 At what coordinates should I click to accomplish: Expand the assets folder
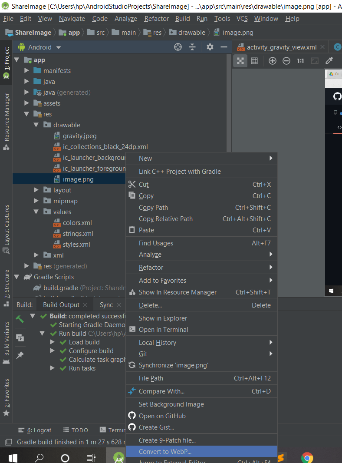pos(26,103)
